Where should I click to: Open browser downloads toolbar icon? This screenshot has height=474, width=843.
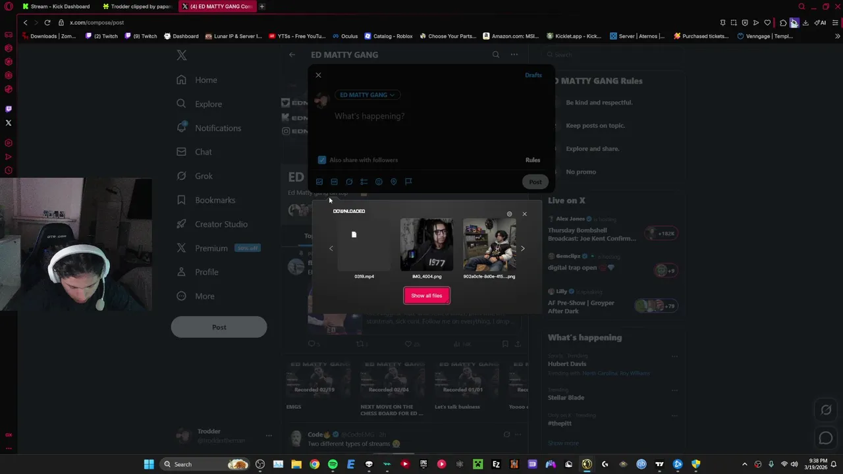[805, 22]
